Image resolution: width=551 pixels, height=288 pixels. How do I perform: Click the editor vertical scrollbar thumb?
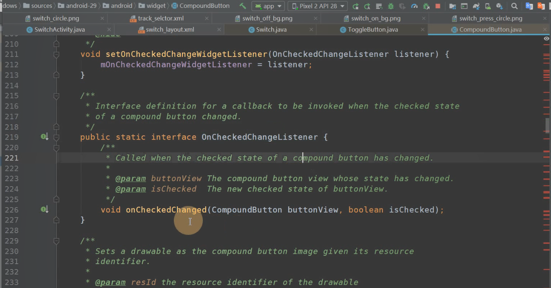(548, 125)
